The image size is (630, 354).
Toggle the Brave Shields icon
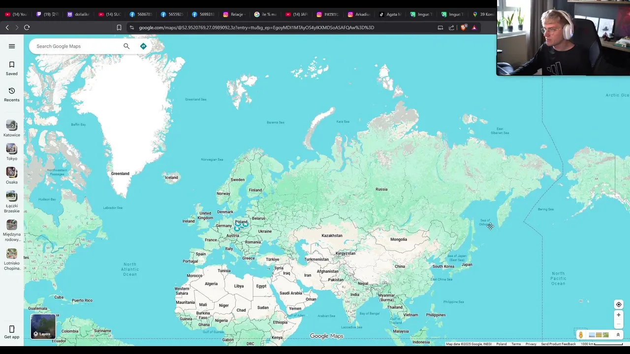pos(463,28)
